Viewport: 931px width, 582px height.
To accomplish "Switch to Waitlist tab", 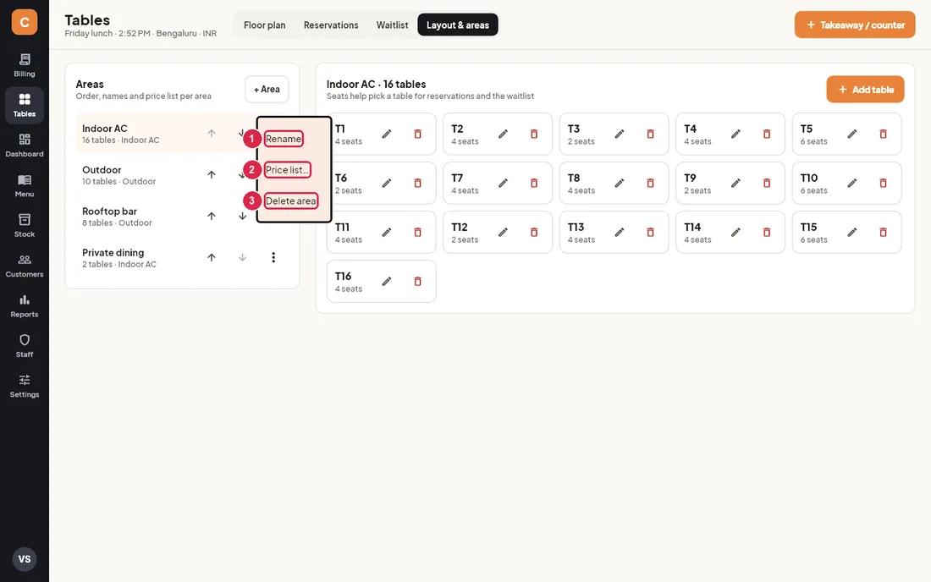I will pos(392,25).
